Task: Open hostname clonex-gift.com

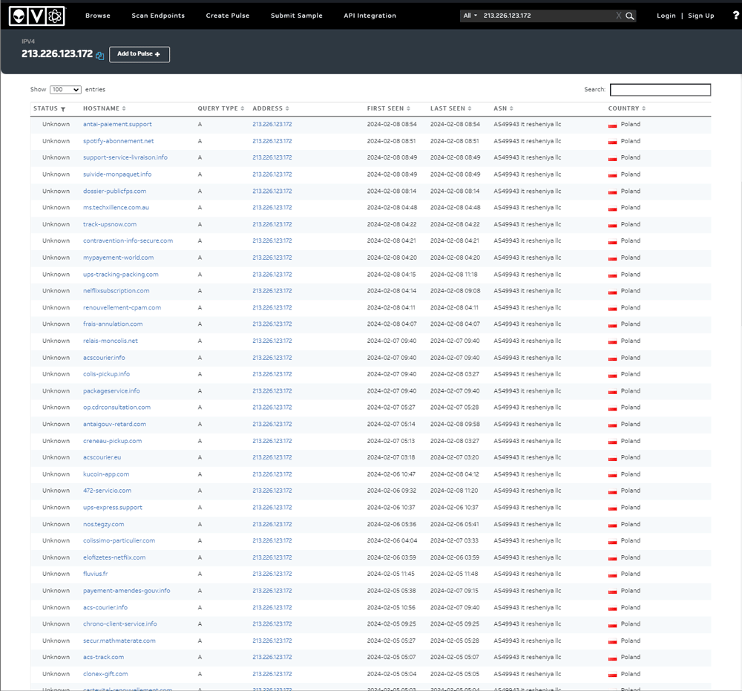Action: click(x=105, y=675)
